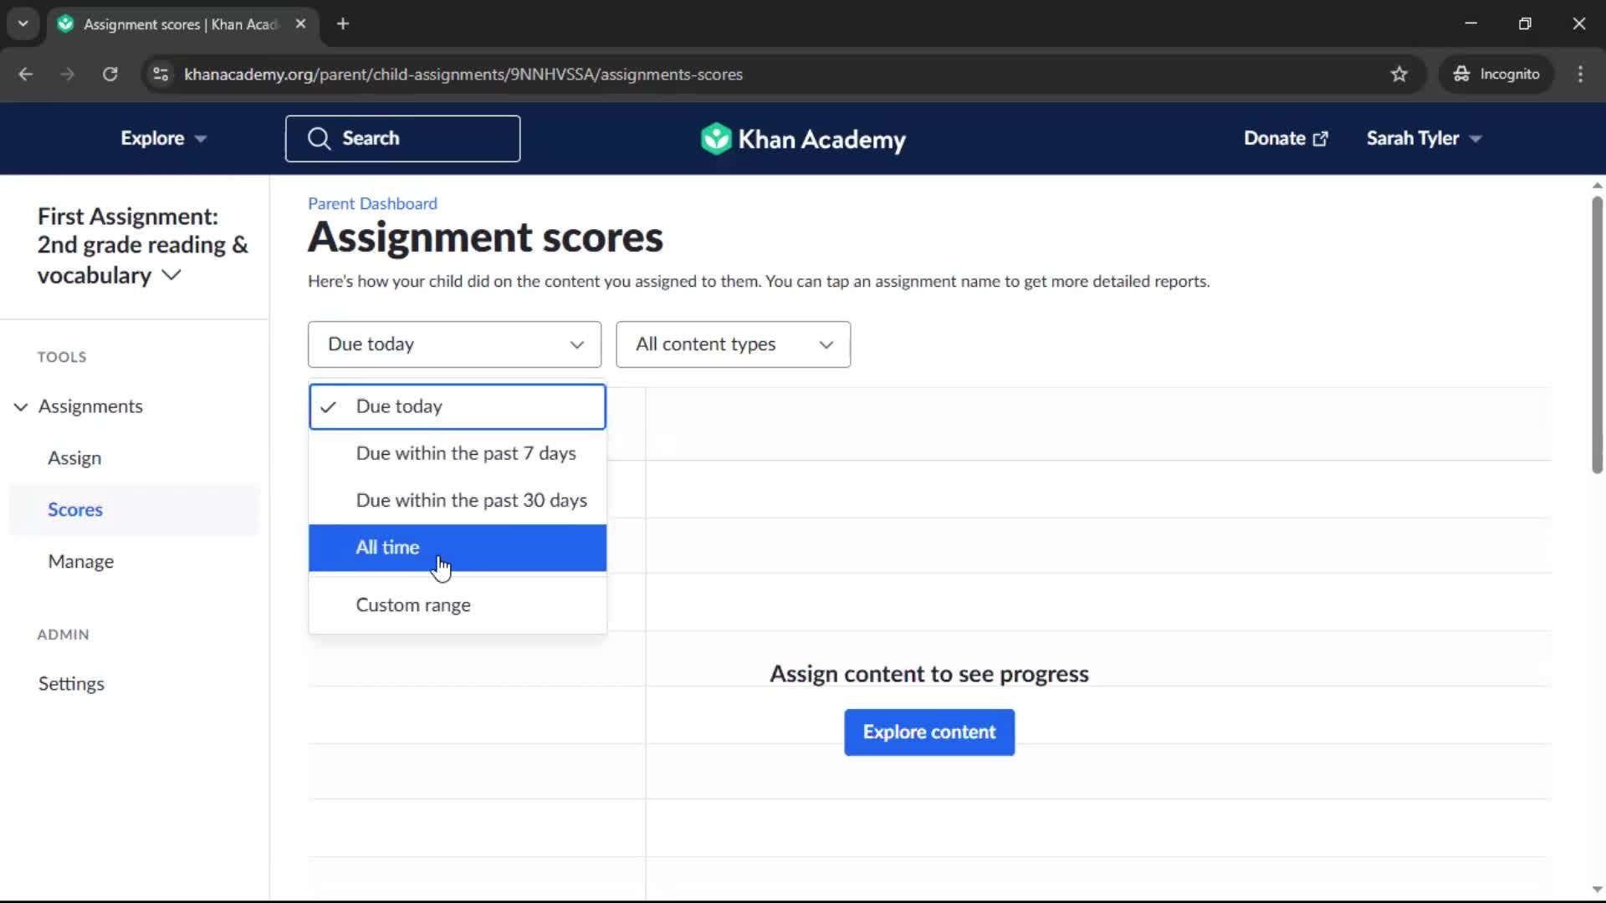Open the Donate external link
Screen dimensions: 1606x903
pyautogui.click(x=1286, y=139)
